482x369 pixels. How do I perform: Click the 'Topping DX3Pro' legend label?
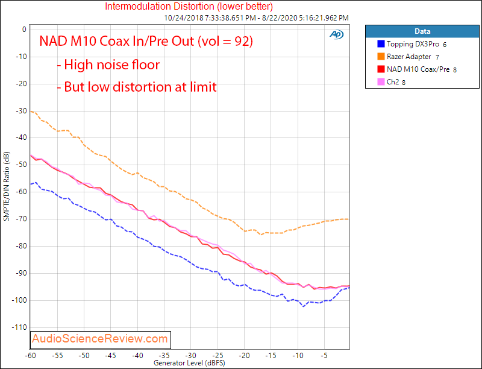pyautogui.click(x=413, y=44)
